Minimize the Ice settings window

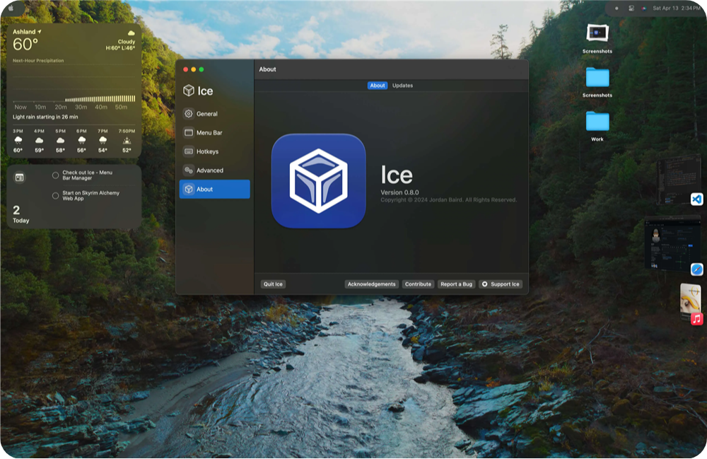click(194, 69)
